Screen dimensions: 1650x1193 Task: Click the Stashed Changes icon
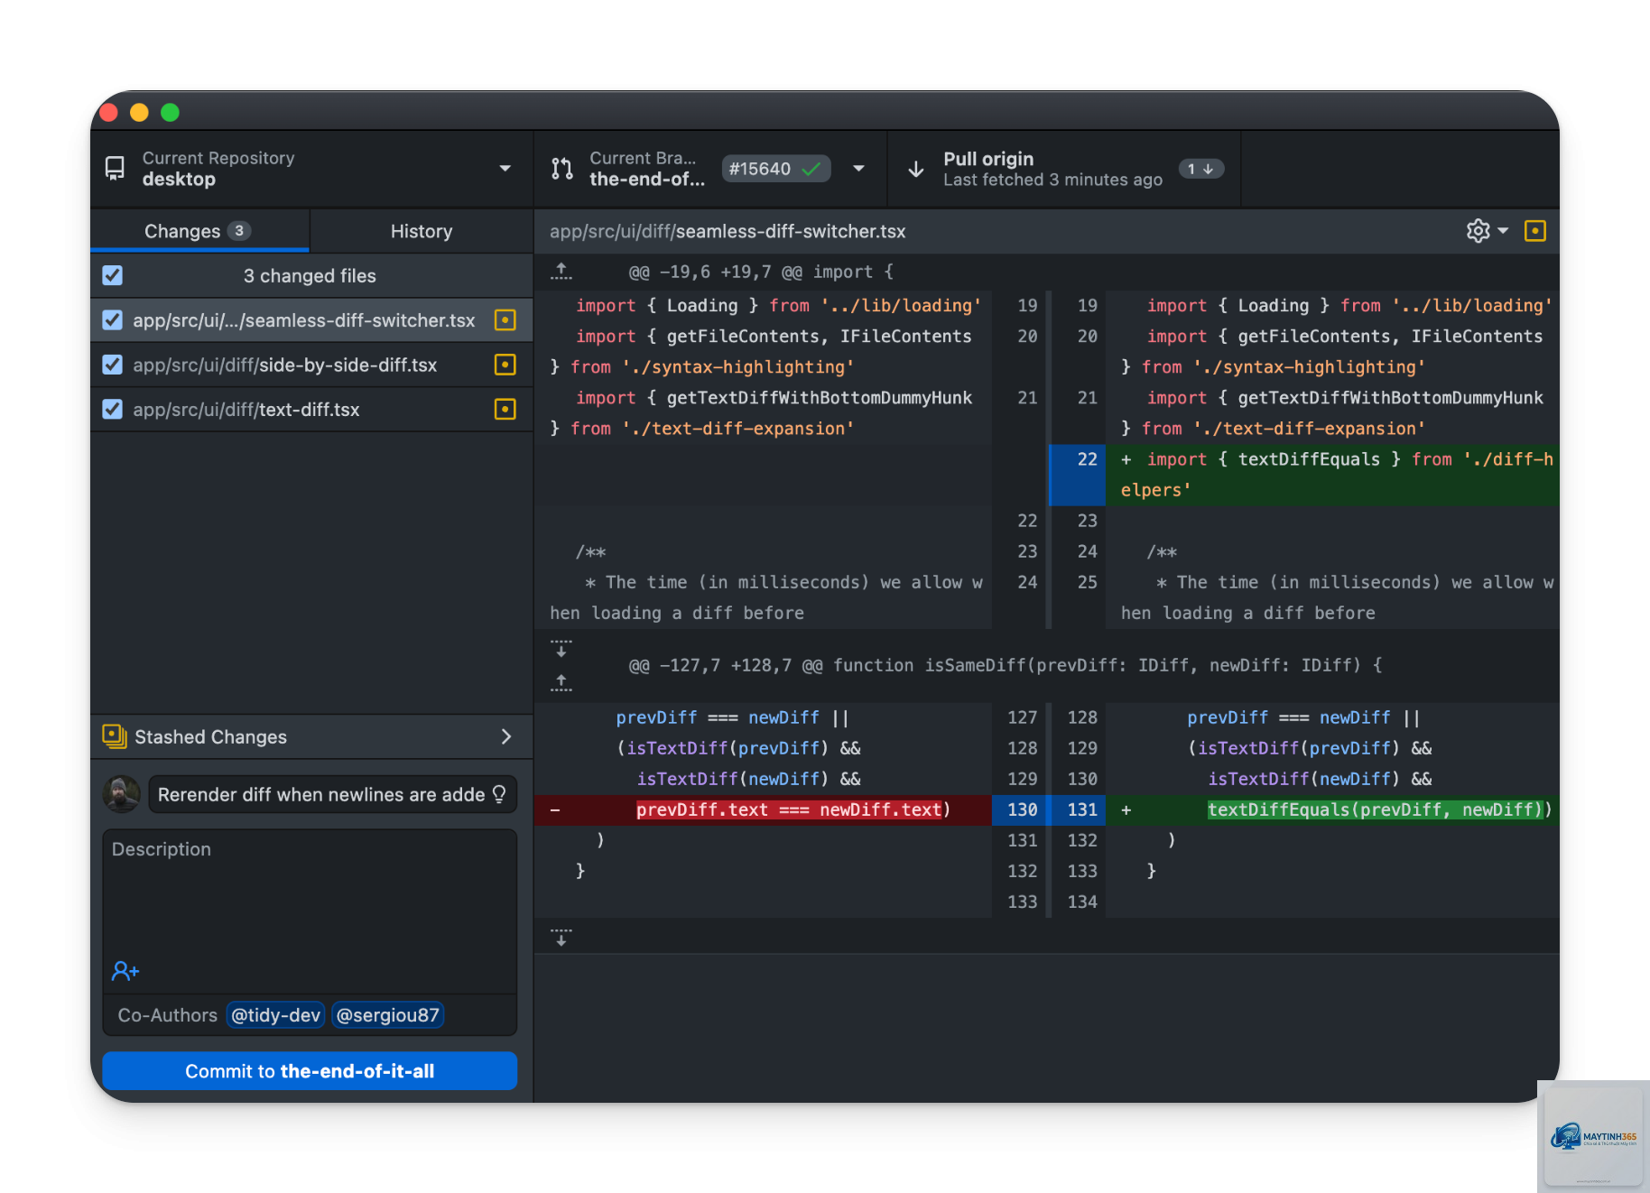pos(115,736)
